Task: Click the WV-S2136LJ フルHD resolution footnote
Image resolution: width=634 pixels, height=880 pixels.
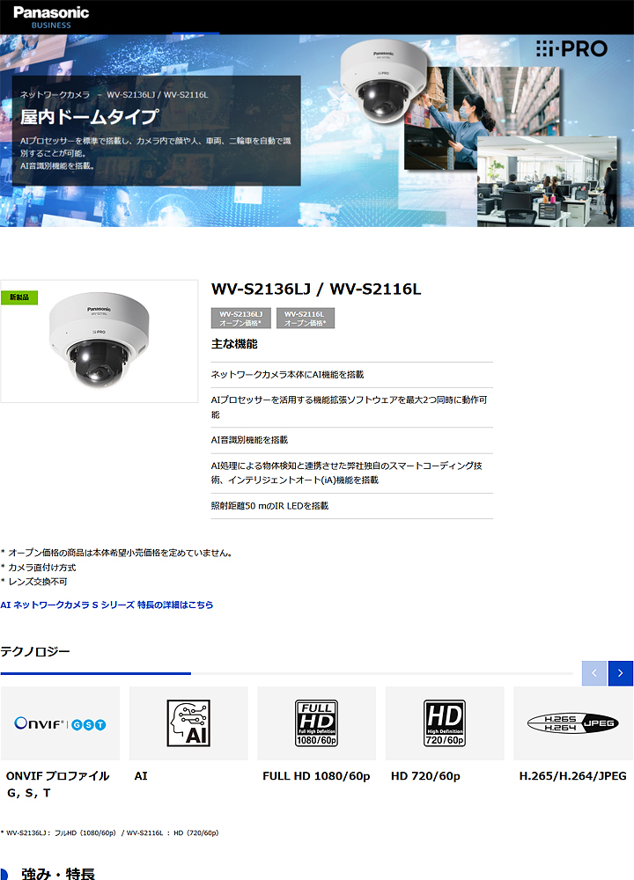Action: (109, 832)
